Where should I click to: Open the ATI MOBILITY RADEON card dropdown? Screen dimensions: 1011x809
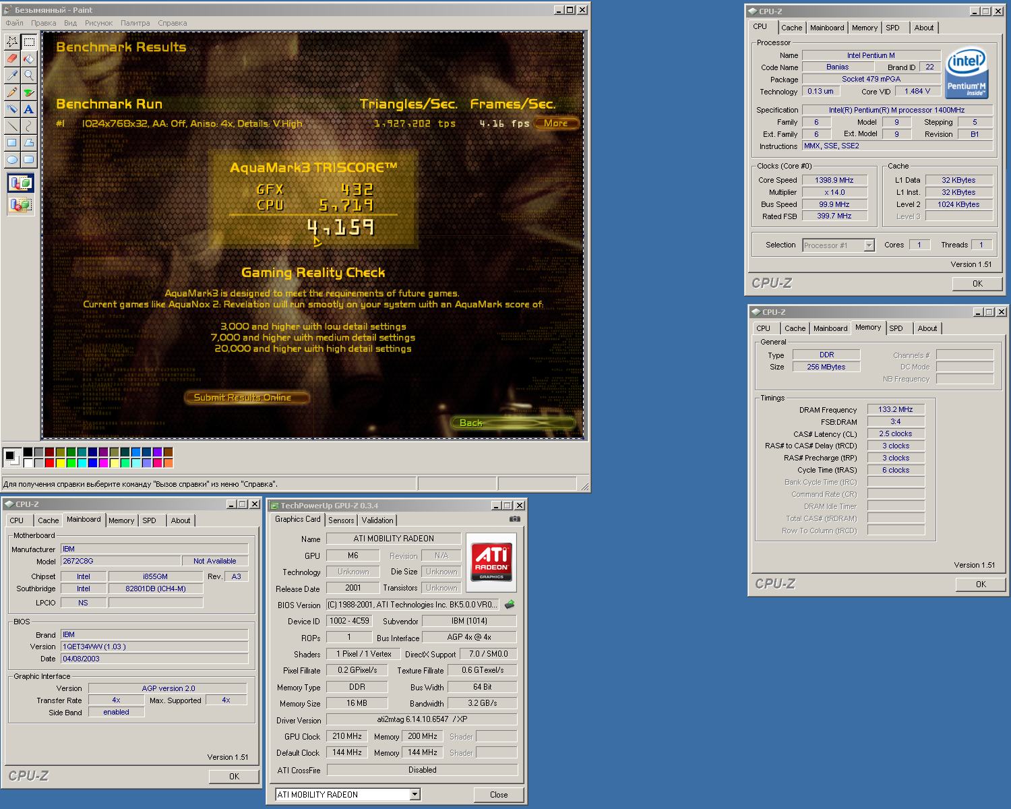pyautogui.click(x=348, y=794)
